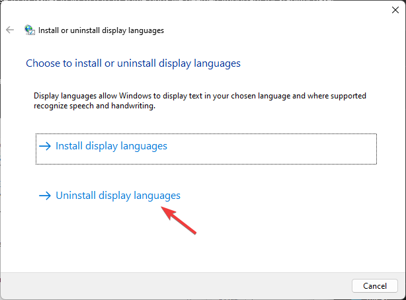Click the window title text "Install or uninstall display languages"

(x=101, y=30)
